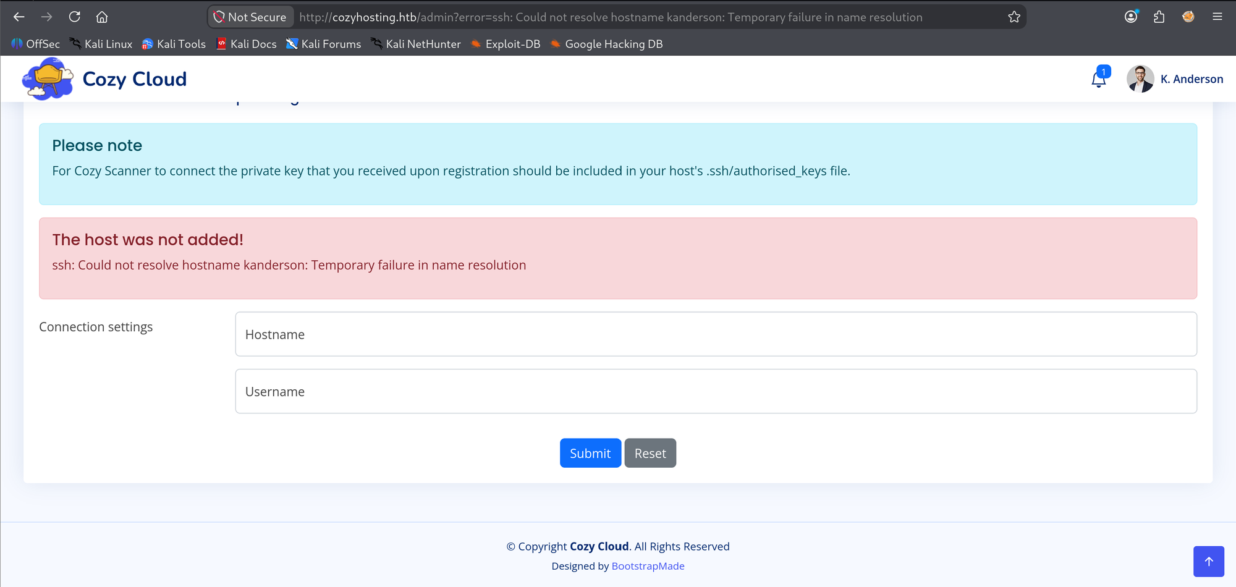
Task: Click the scroll-to-top arrow button
Action: point(1209,561)
